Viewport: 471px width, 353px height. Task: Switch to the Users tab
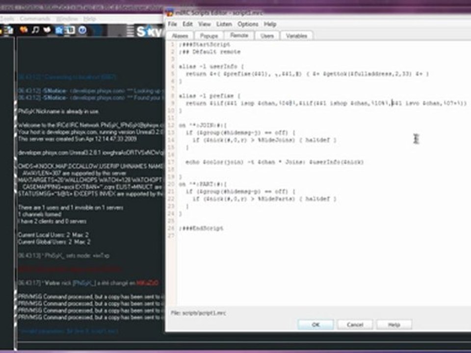(267, 36)
